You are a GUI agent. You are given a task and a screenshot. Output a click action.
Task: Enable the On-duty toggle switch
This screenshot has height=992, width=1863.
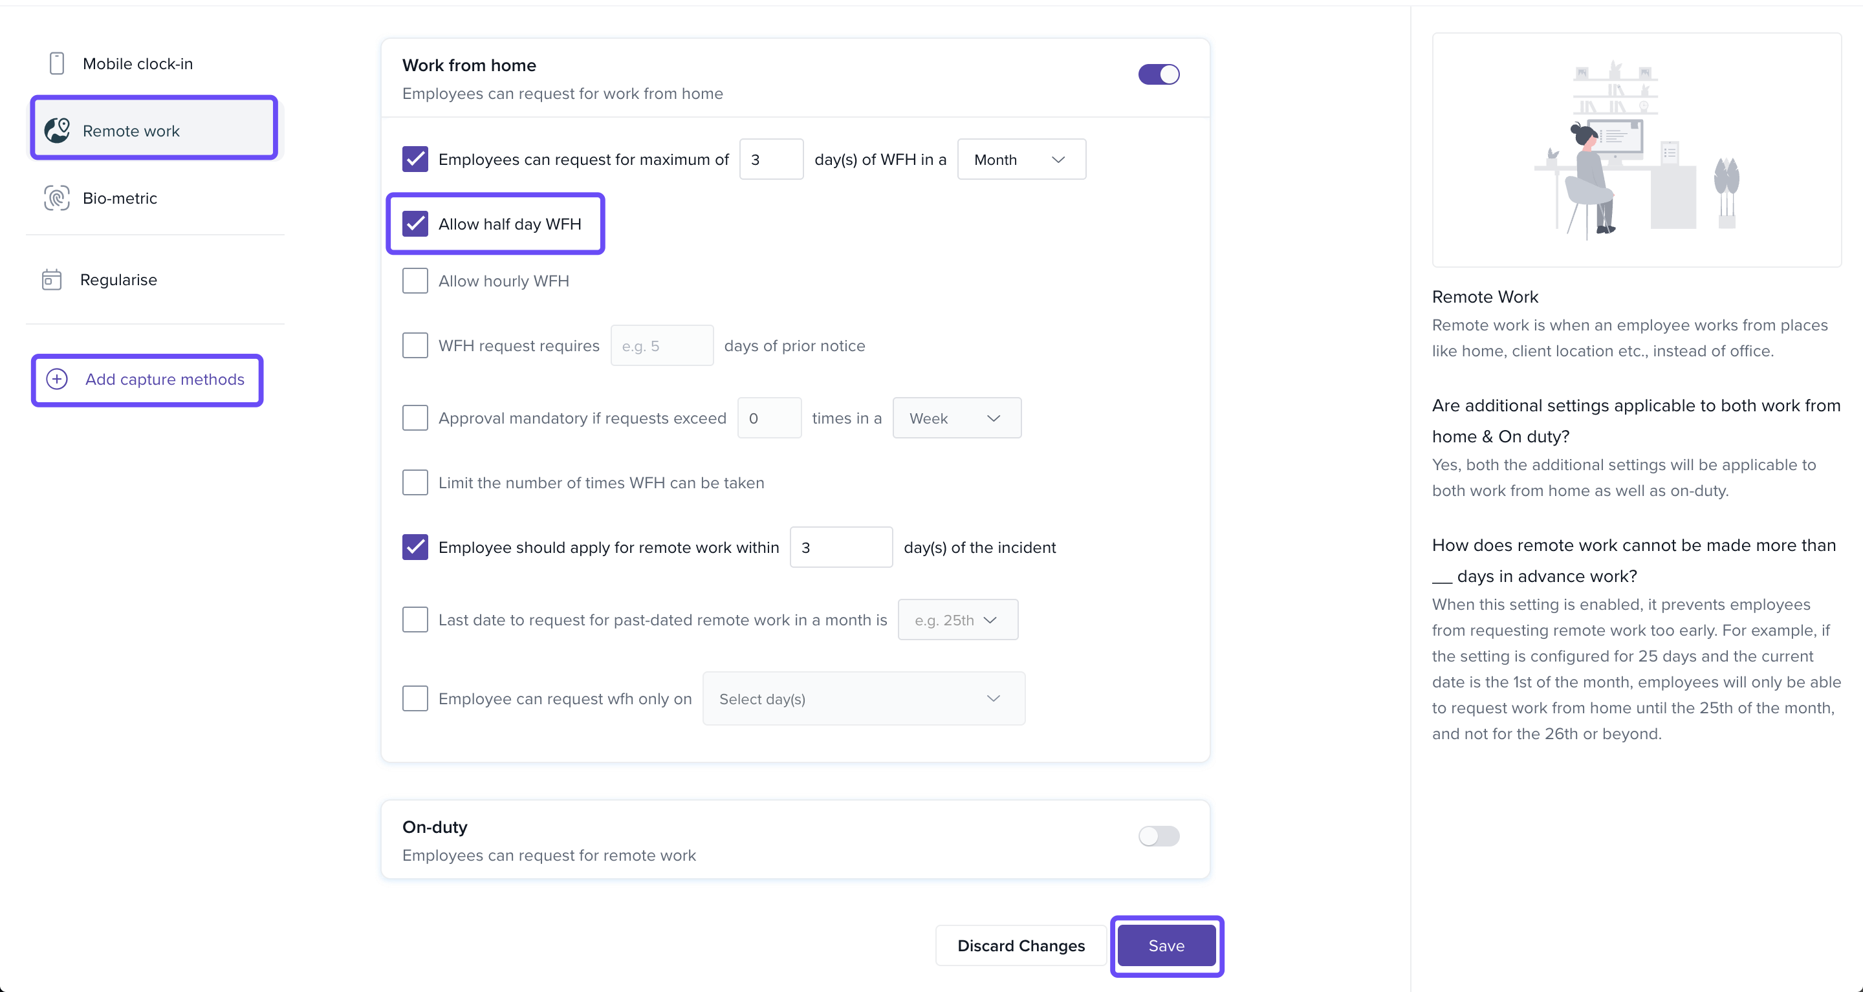[1158, 836]
